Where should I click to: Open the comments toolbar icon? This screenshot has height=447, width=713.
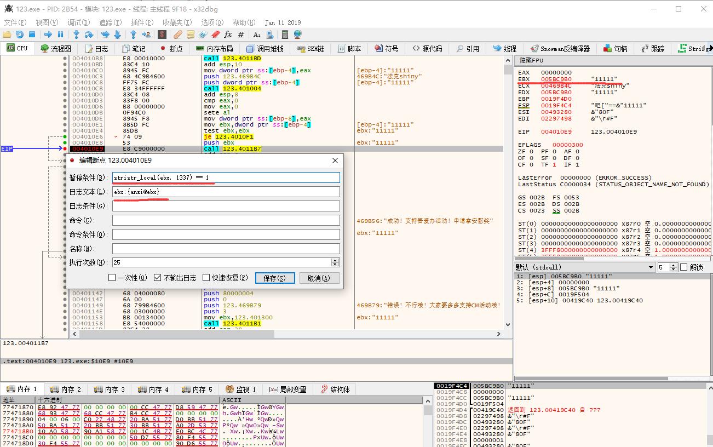click(x=191, y=35)
